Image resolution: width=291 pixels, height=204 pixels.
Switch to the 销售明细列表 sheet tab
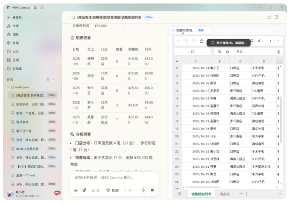coord(201,194)
